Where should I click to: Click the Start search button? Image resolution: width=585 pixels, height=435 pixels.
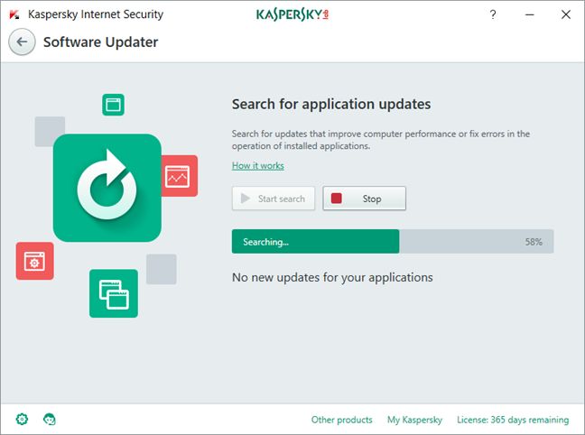tap(274, 199)
